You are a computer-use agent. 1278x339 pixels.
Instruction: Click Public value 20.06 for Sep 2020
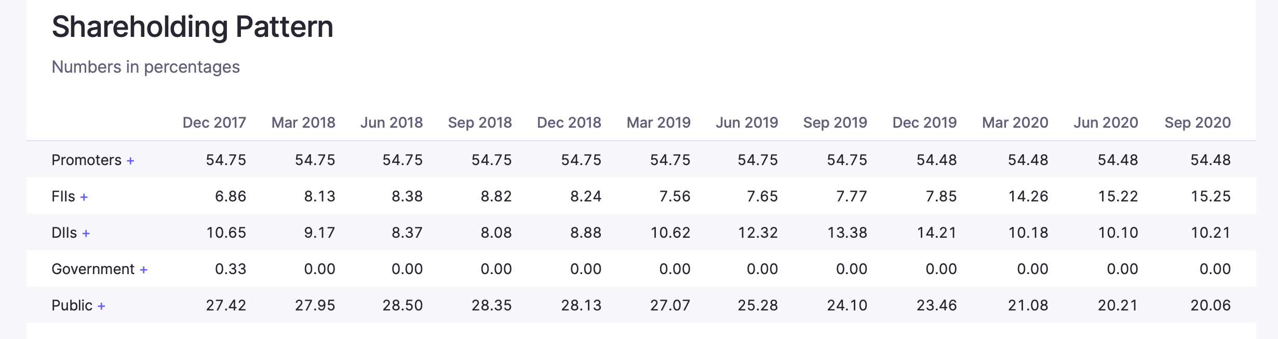(1210, 305)
